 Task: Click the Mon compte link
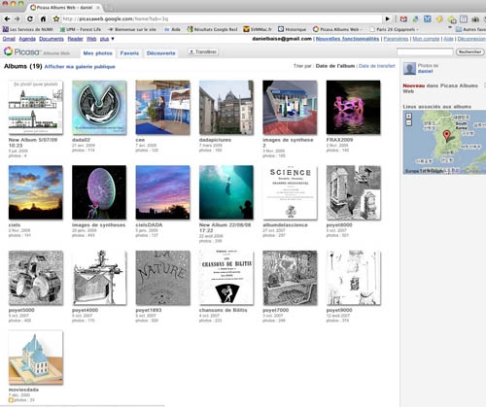(426, 39)
